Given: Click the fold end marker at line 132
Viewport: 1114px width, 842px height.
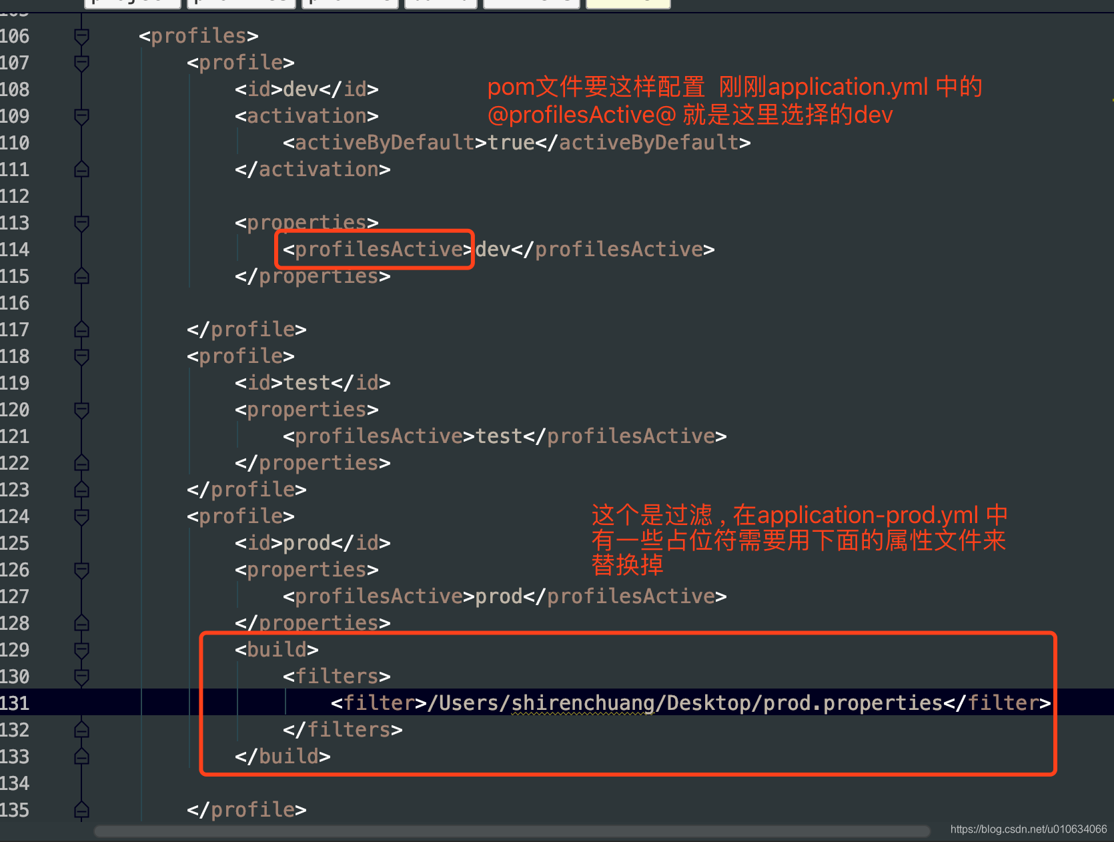Looking at the screenshot, I should [x=81, y=730].
